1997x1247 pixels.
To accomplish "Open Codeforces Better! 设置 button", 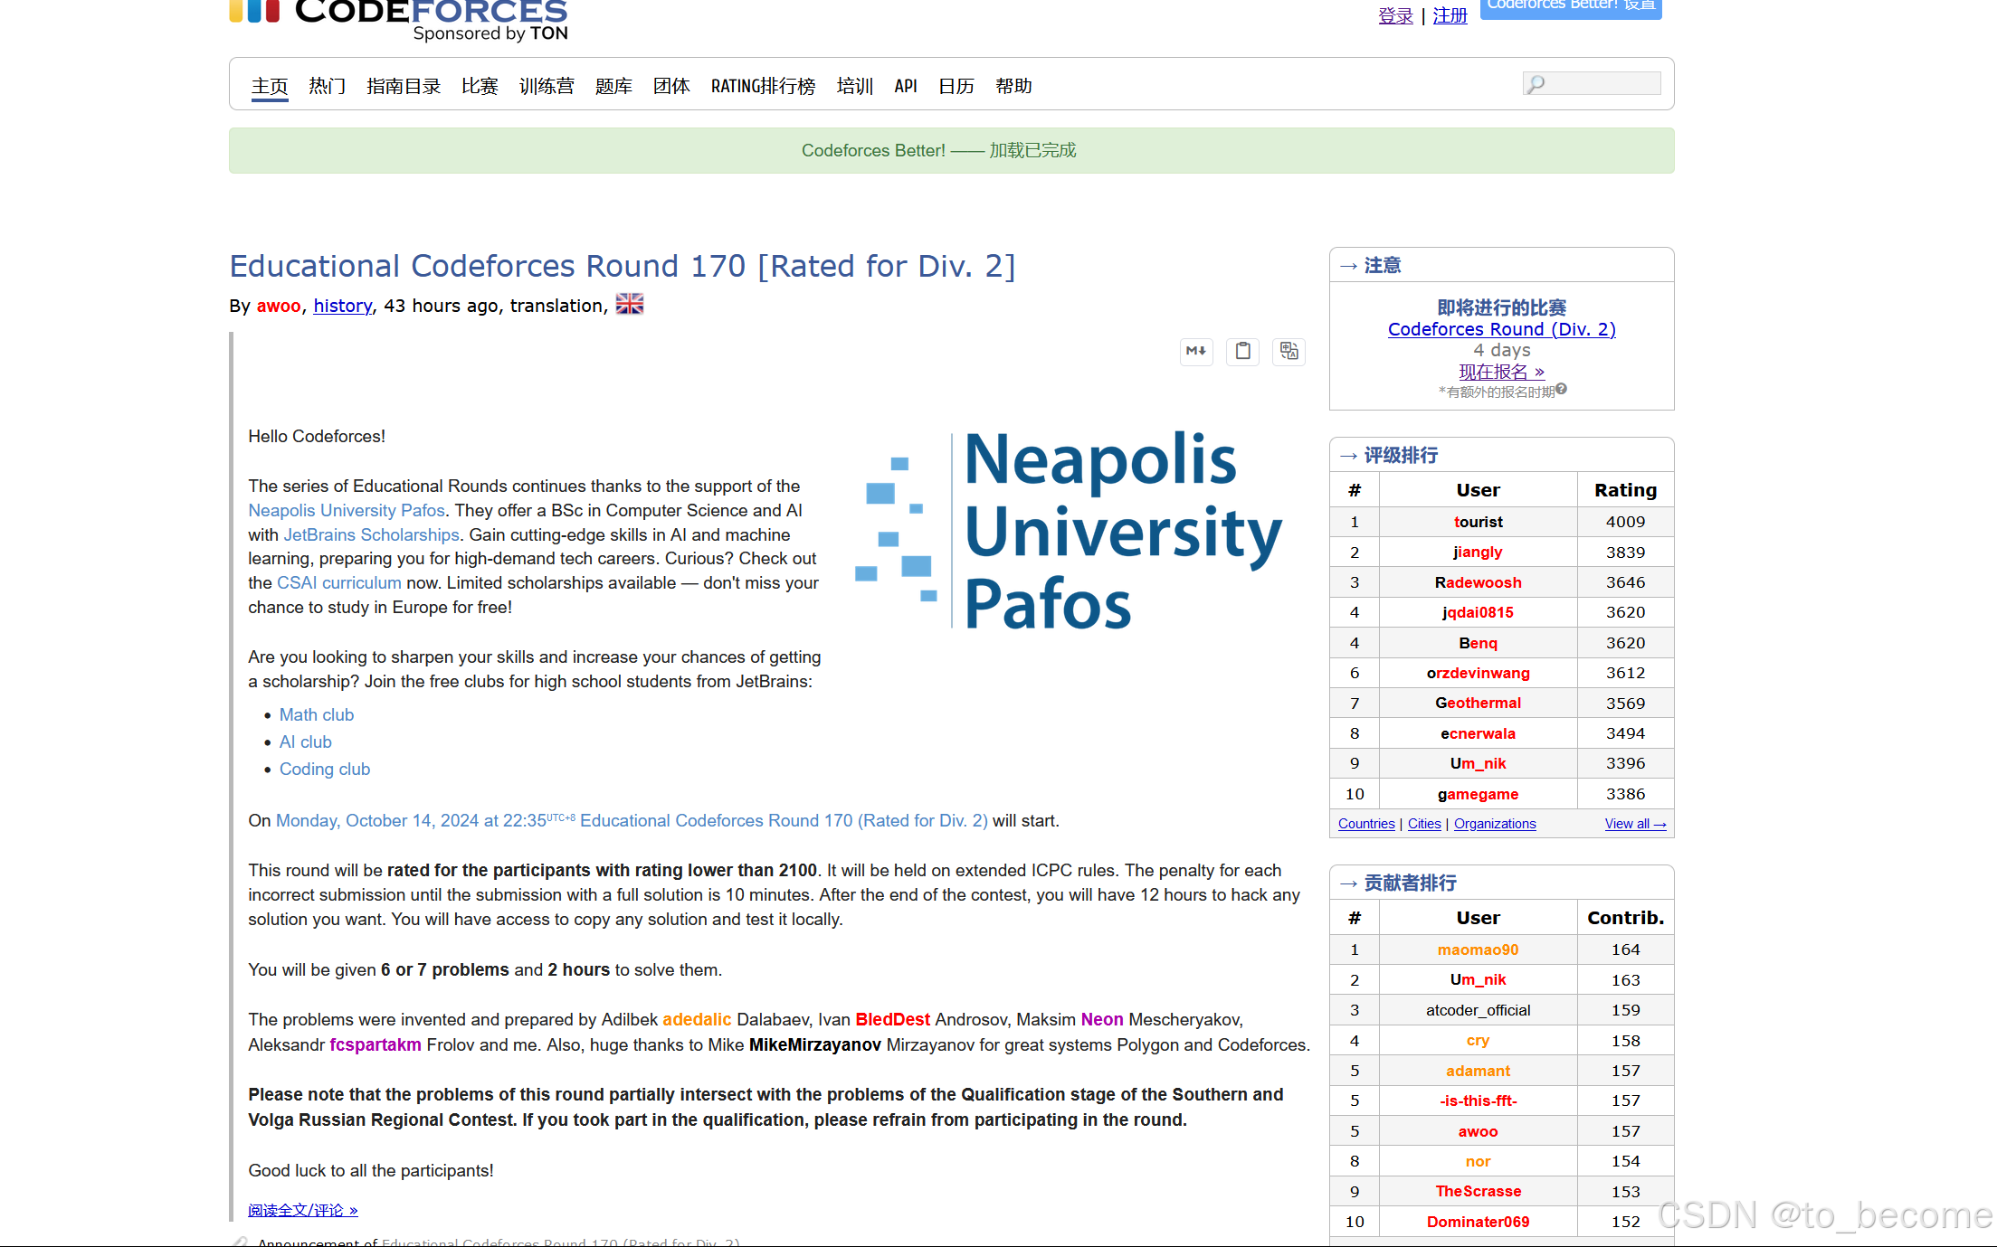I will (1570, 7).
